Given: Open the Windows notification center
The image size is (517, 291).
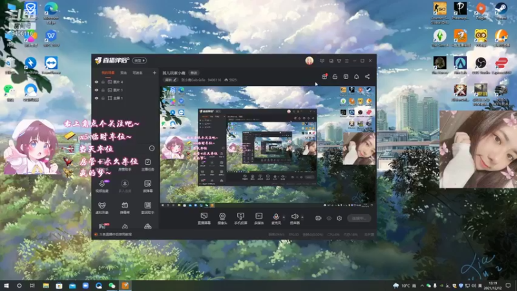Looking at the screenshot, I should [x=508, y=286].
